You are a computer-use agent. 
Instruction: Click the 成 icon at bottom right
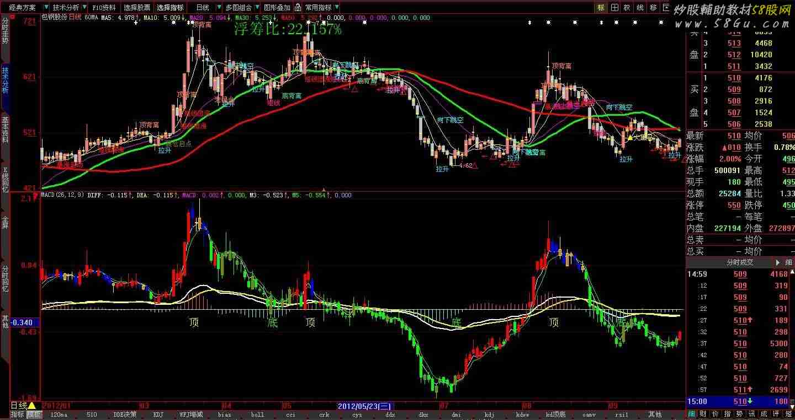tap(764, 414)
